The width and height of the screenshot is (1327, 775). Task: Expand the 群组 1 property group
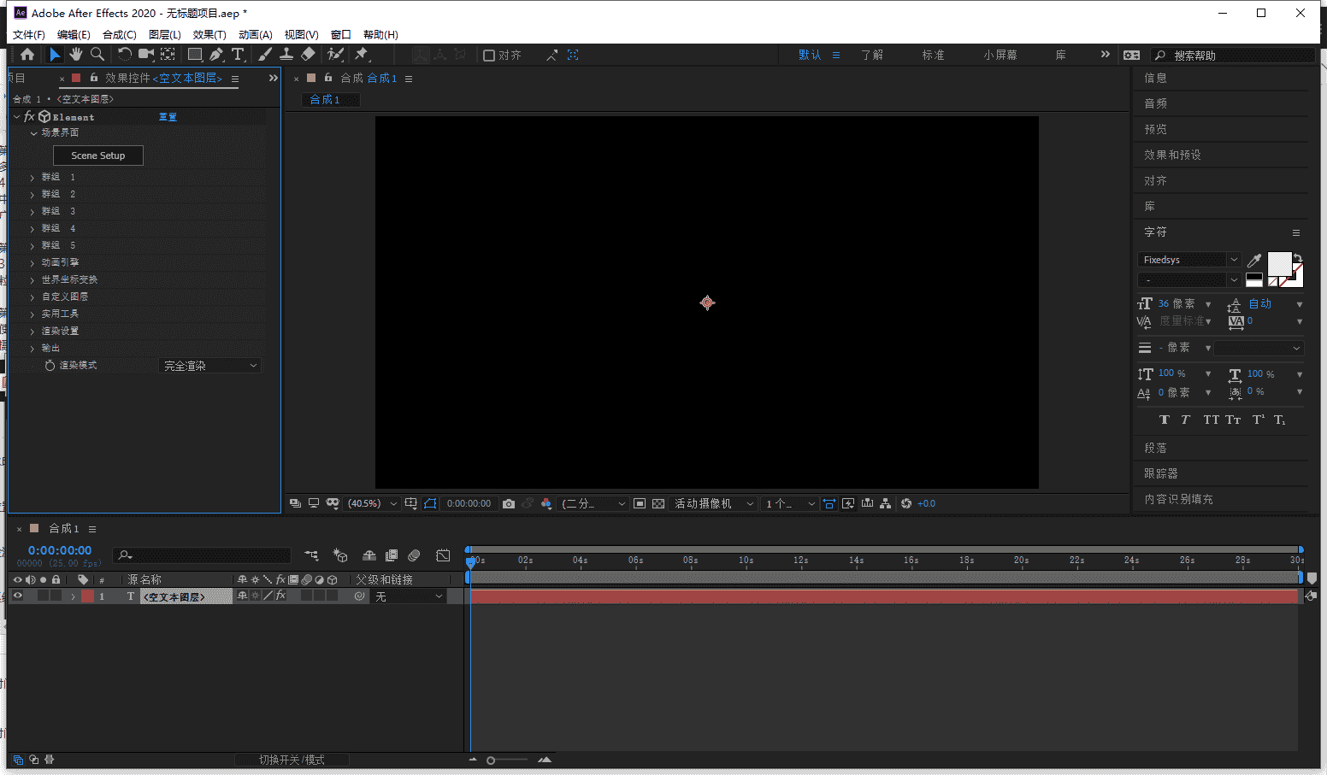coord(32,178)
